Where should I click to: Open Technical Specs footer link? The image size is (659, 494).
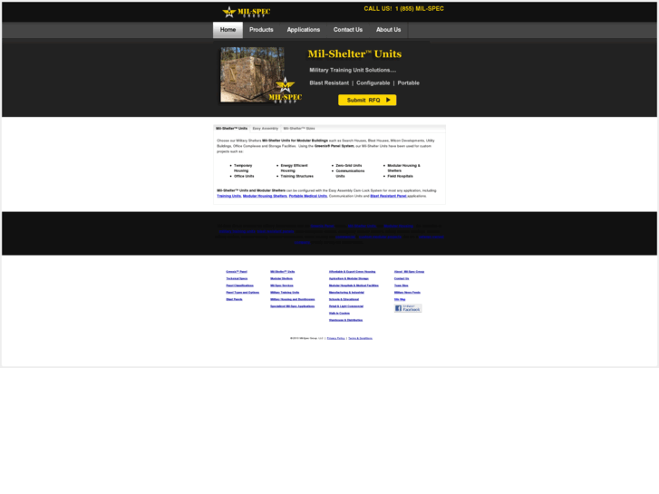click(x=237, y=278)
